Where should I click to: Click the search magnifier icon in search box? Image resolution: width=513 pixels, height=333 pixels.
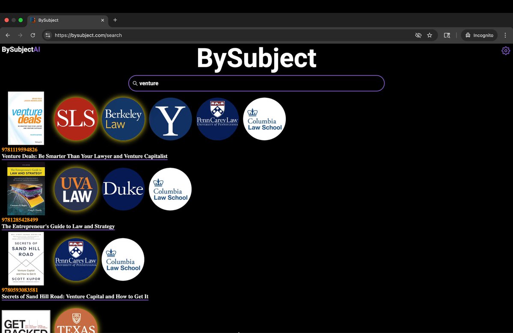(x=135, y=83)
